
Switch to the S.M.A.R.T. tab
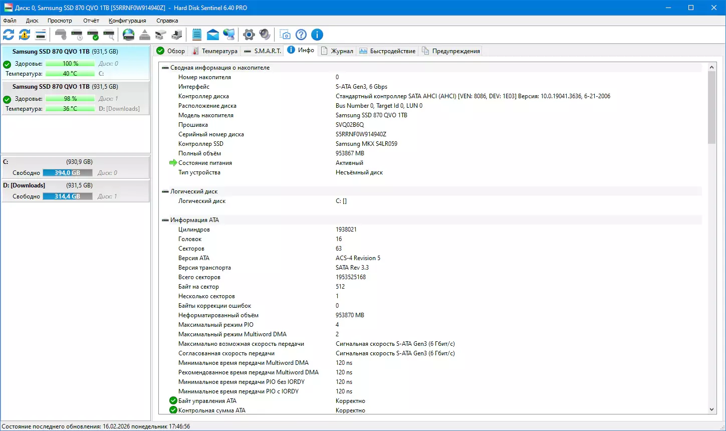[263, 51]
